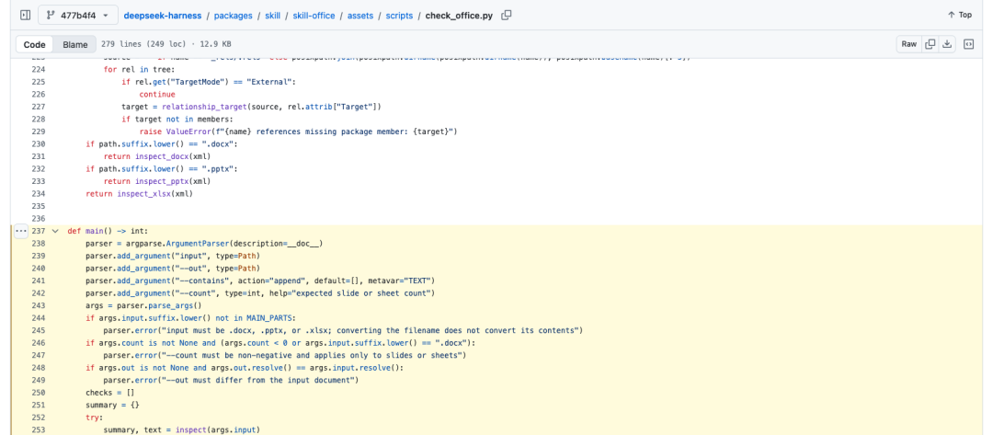Open the symbols panel

(x=968, y=44)
